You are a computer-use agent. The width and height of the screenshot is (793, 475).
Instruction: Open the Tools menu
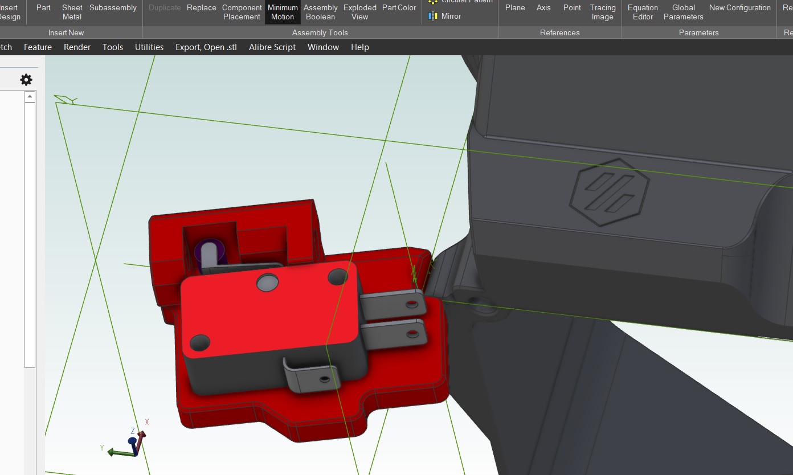[x=113, y=47]
